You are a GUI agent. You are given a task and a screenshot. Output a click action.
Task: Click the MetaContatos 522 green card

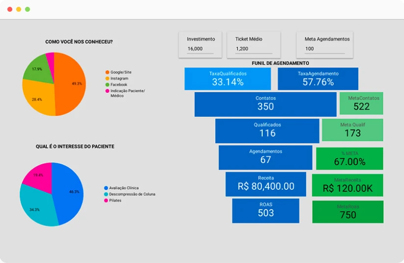pos(361,104)
